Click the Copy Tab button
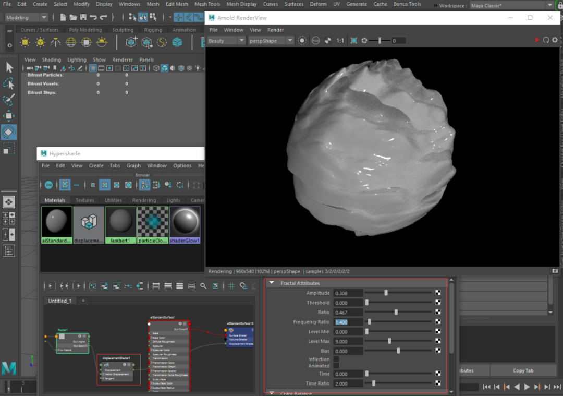 522,370
